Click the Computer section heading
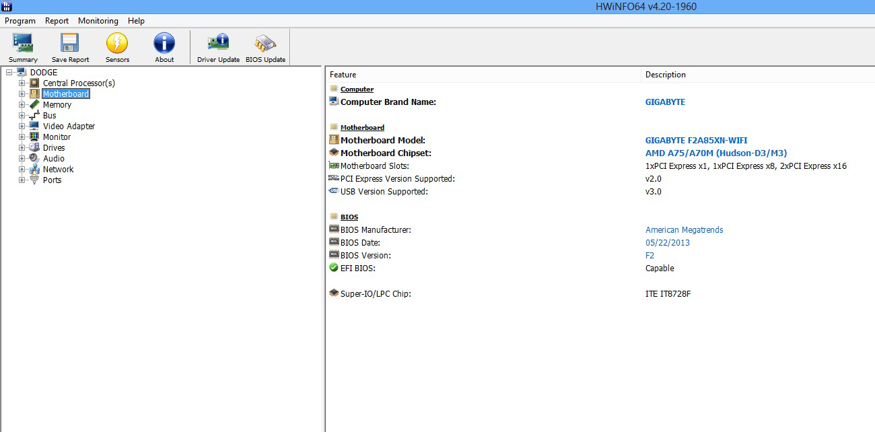 click(x=357, y=89)
